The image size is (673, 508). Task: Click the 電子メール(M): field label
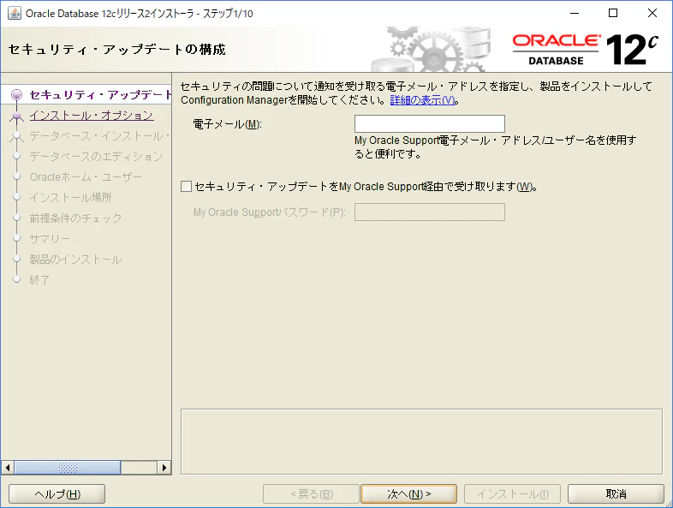[x=228, y=124]
